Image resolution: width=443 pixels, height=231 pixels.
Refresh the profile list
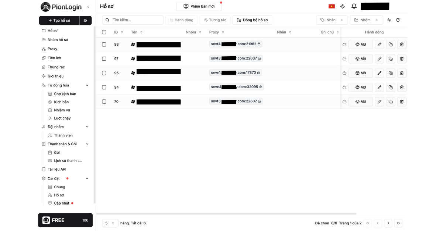coord(398,20)
